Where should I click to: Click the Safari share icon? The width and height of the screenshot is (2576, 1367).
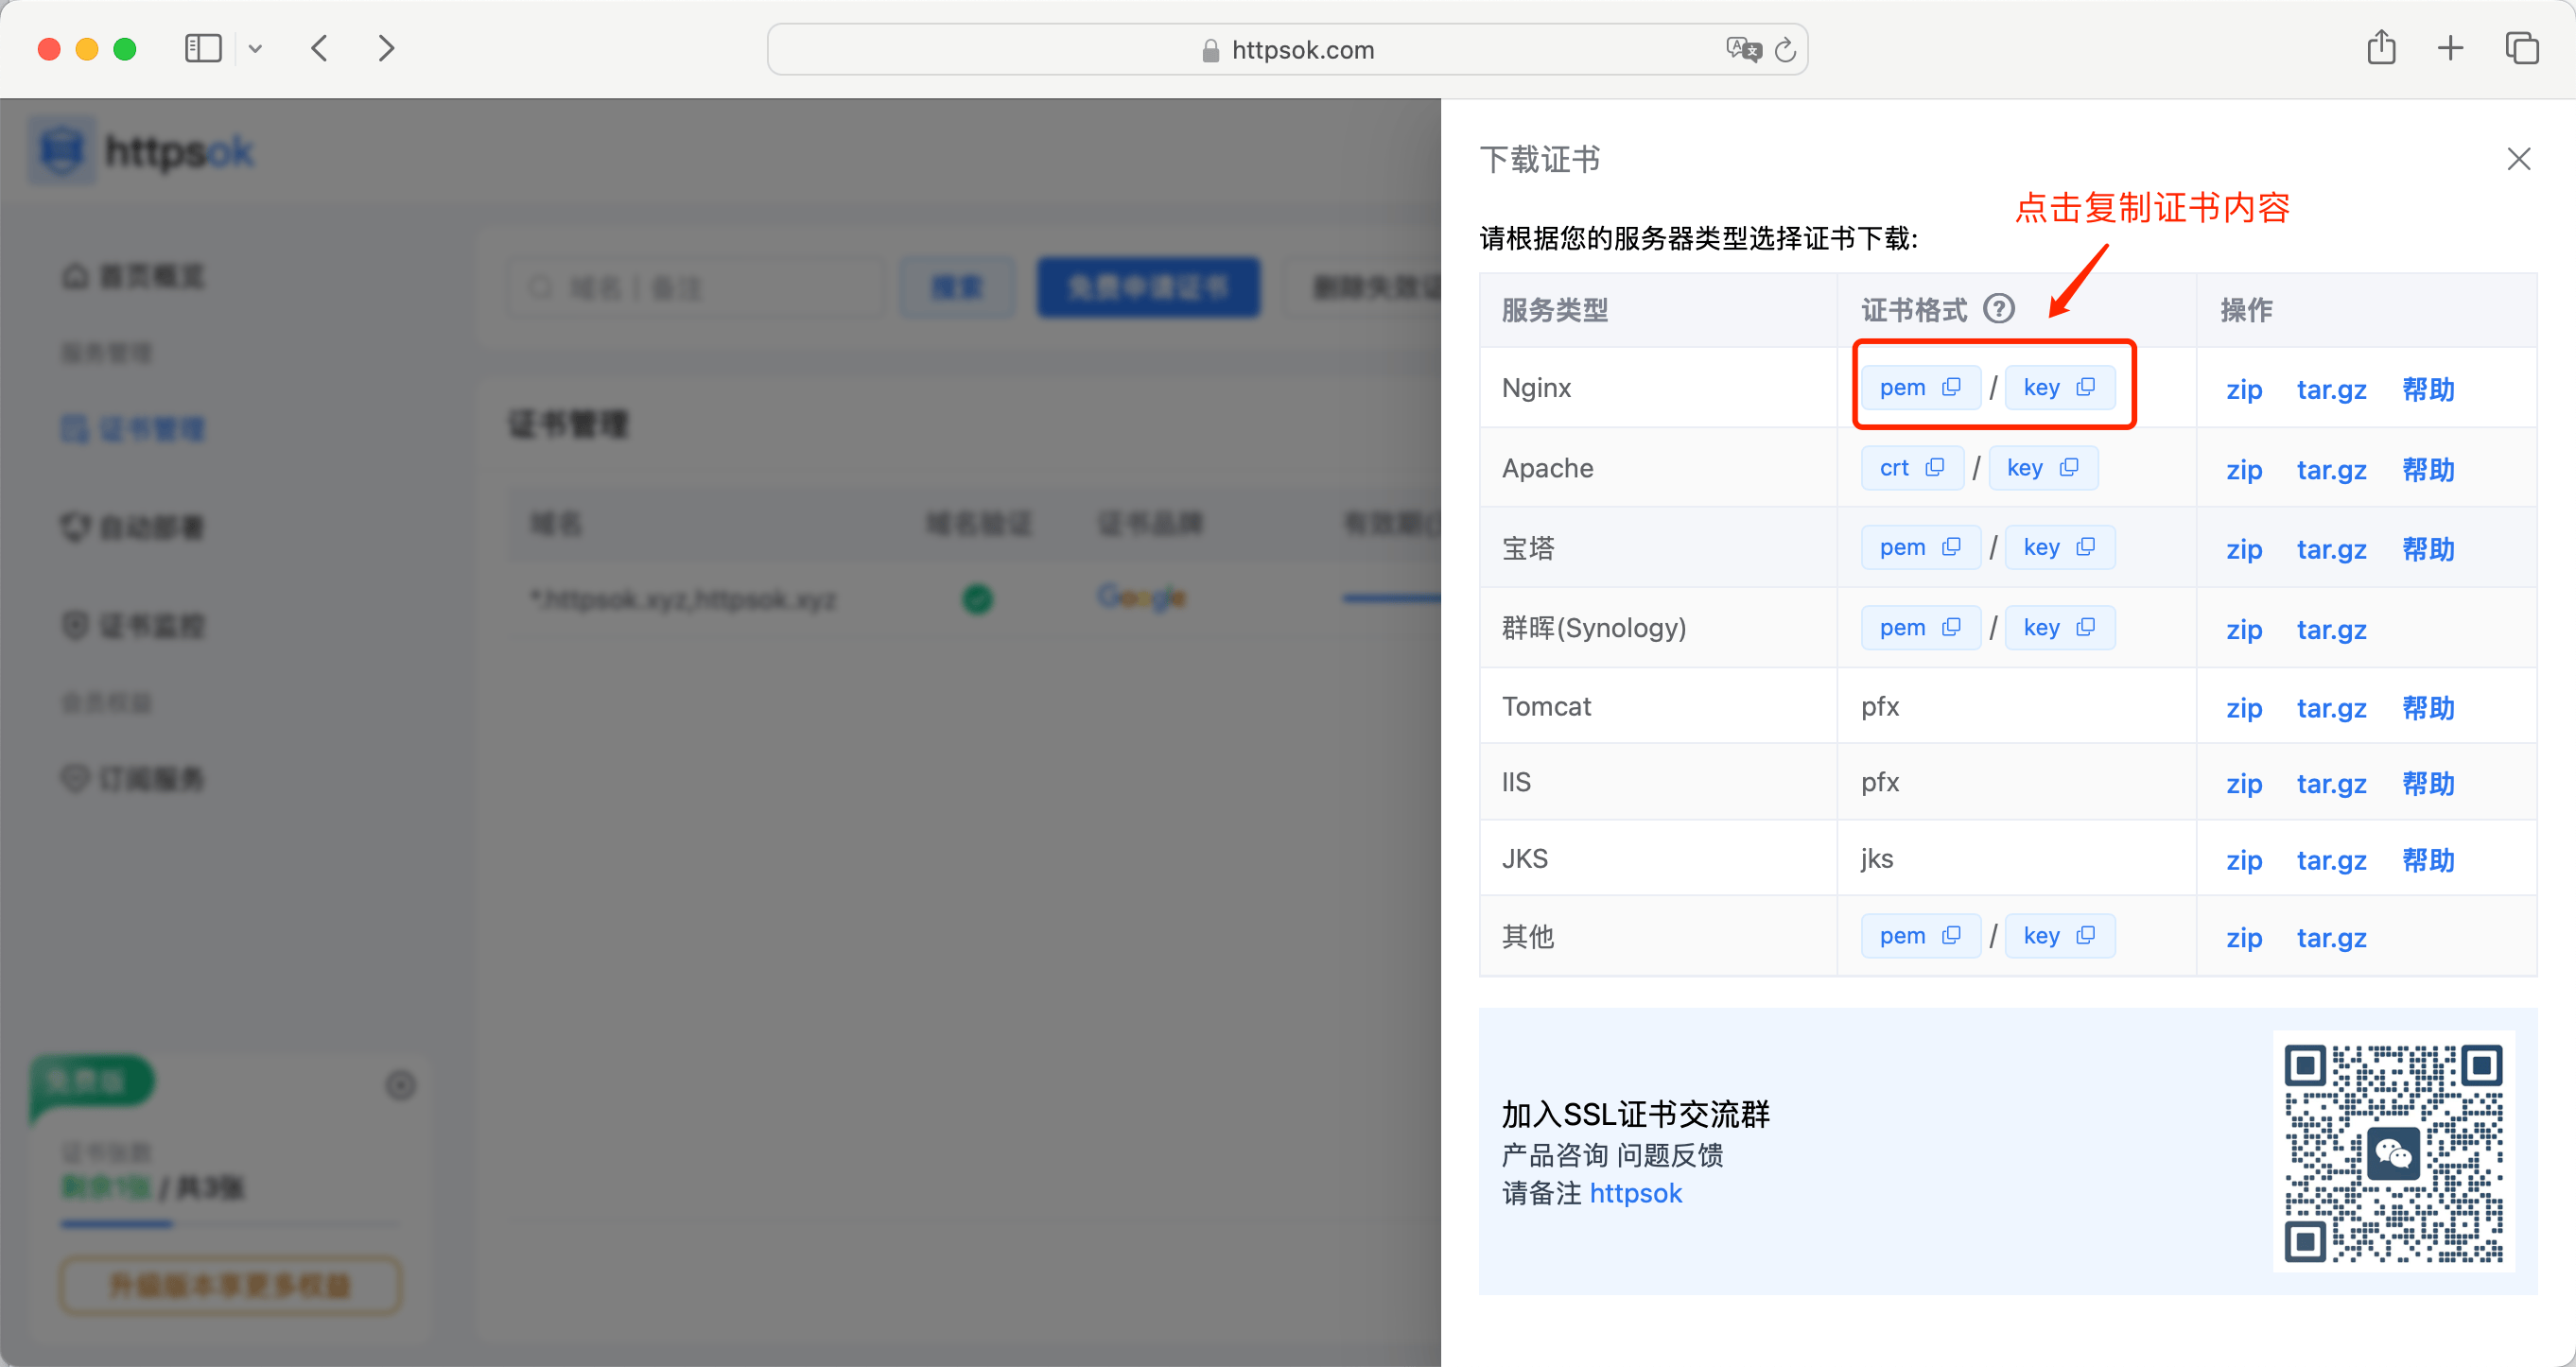pyautogui.click(x=2381, y=48)
